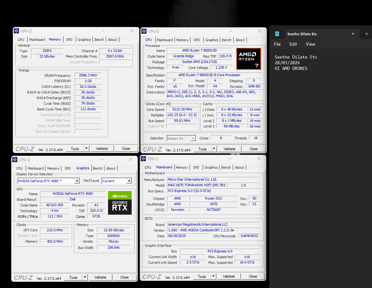Open Tools dropdown arrow in Mainboard window
This screenshot has width=372, height=288.
pos(213,276)
